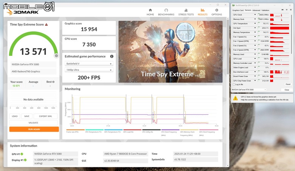295x171 pixels.
Task: Click the AMD Ryzen 7 9800X3D CPU field
Action: point(126,154)
